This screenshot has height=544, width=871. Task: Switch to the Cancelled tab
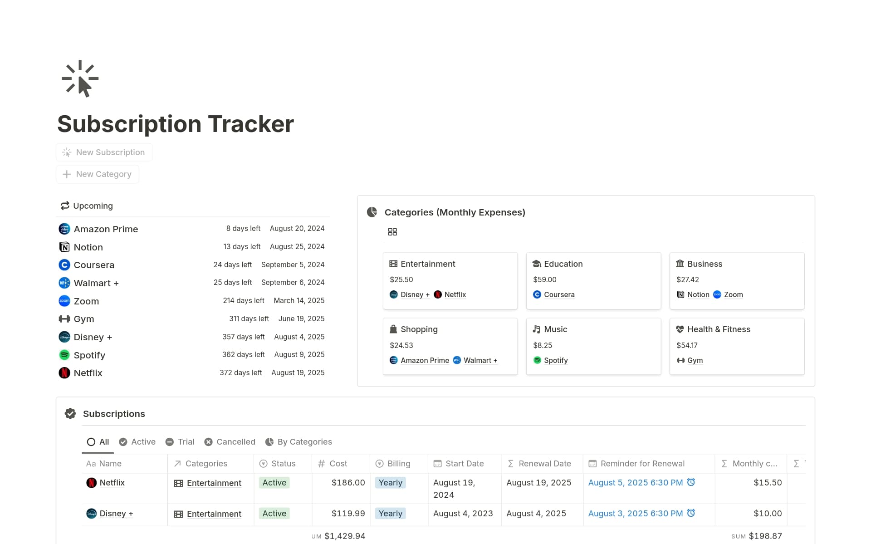230,441
